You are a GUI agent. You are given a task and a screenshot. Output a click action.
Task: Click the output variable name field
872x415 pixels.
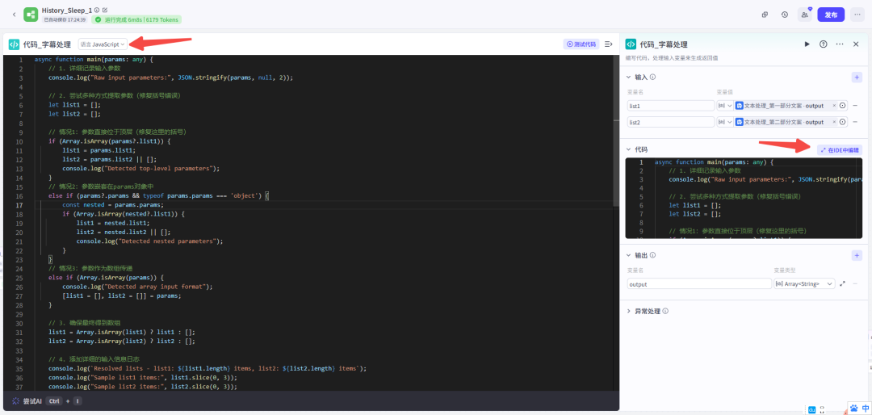point(698,284)
